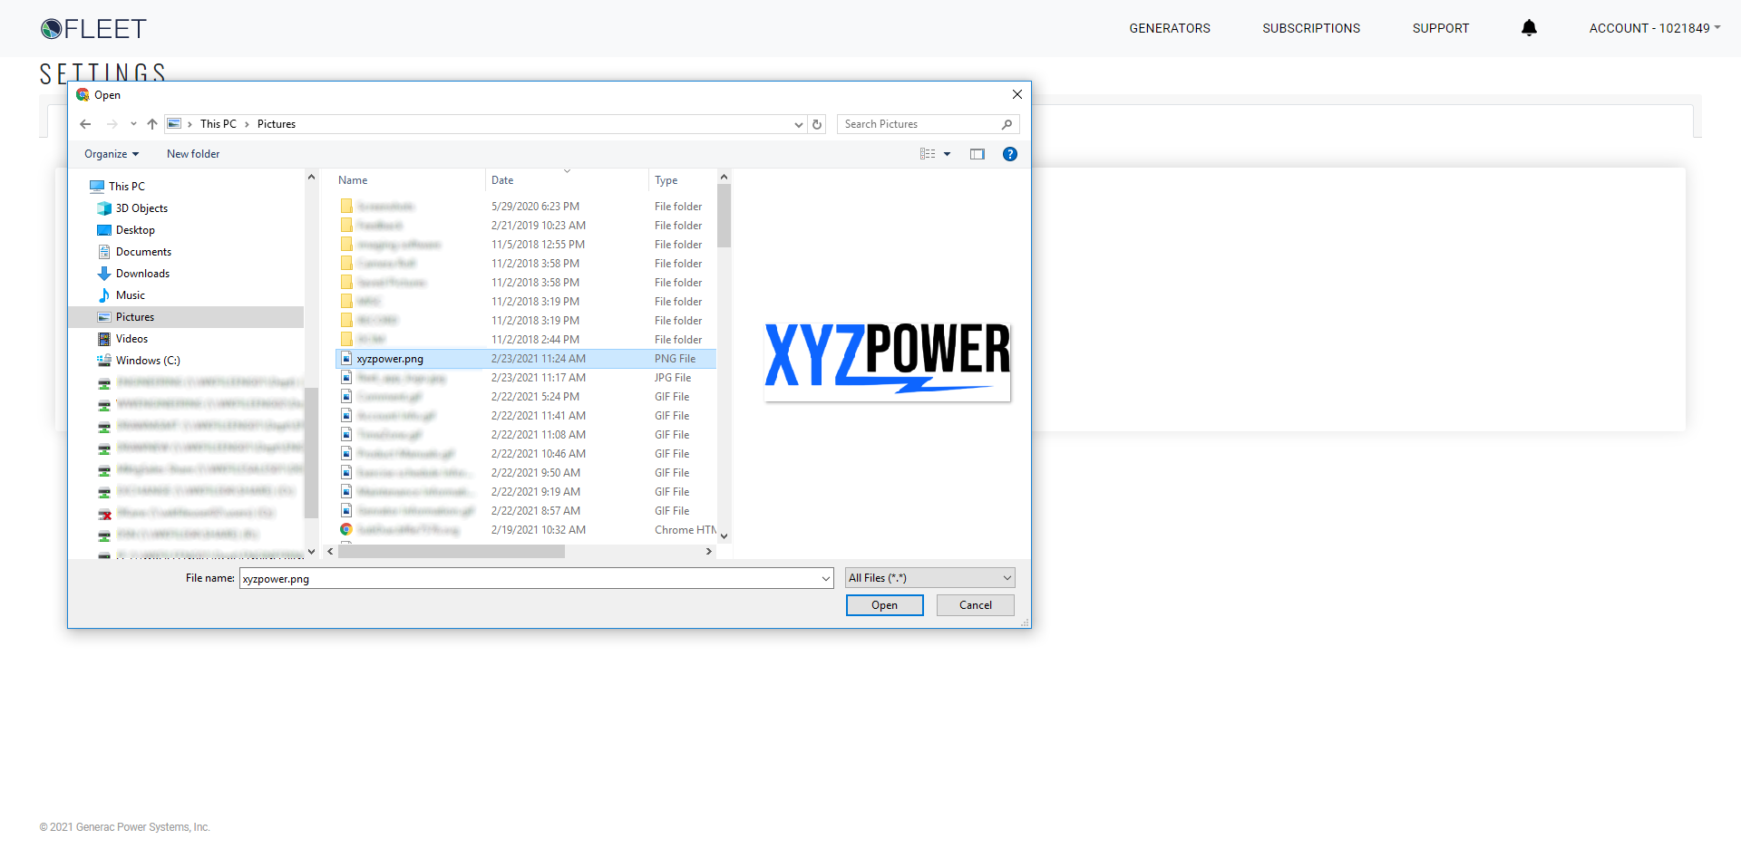1741x849 pixels.
Task: Click This PC in address breadcrumb
Action: 219,124
